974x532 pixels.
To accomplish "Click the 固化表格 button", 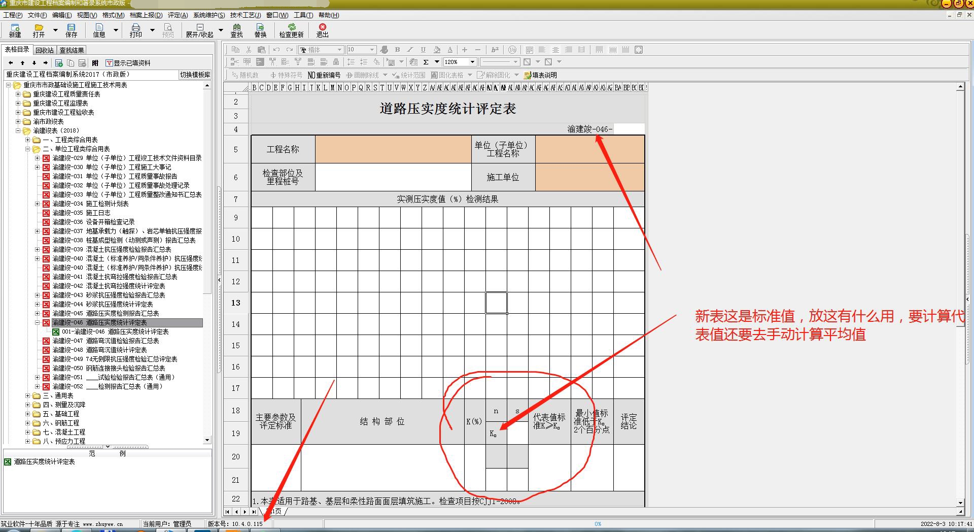I will 447,75.
